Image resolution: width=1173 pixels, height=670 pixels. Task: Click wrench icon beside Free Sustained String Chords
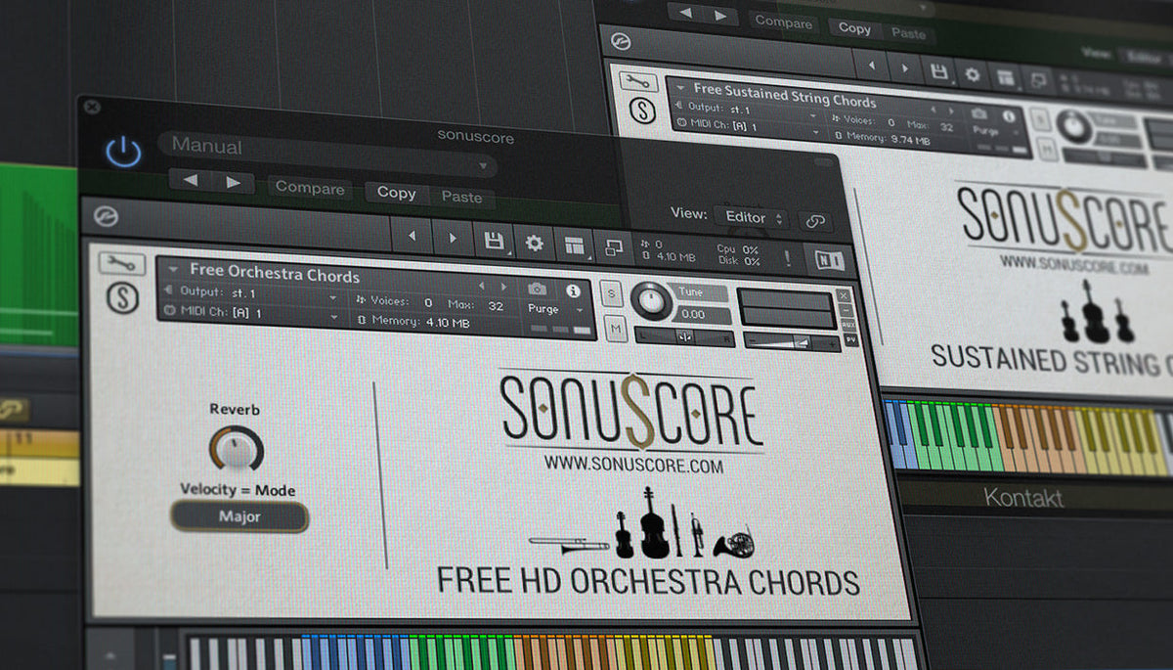[x=640, y=82]
